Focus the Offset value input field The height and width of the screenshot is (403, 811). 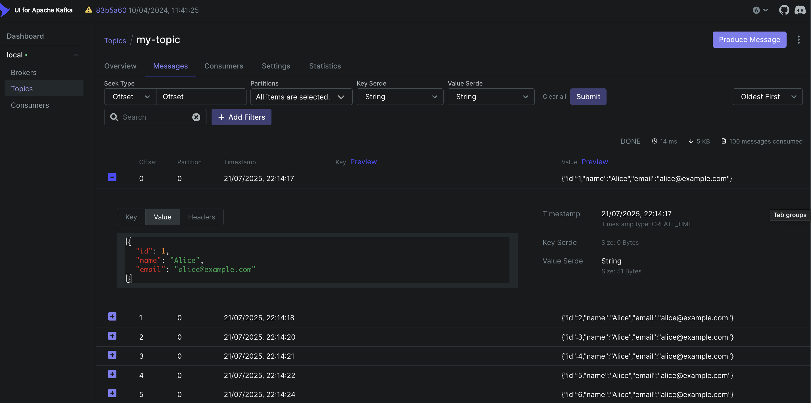pyautogui.click(x=201, y=97)
